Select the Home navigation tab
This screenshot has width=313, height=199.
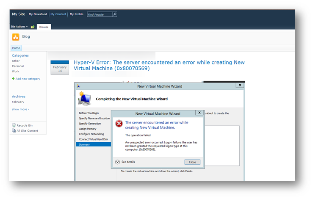tap(16, 48)
